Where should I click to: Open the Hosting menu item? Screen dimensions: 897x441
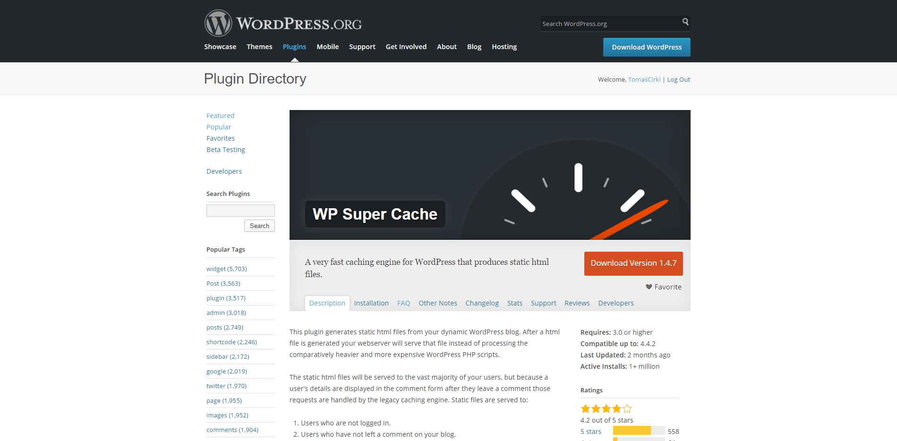tap(504, 47)
